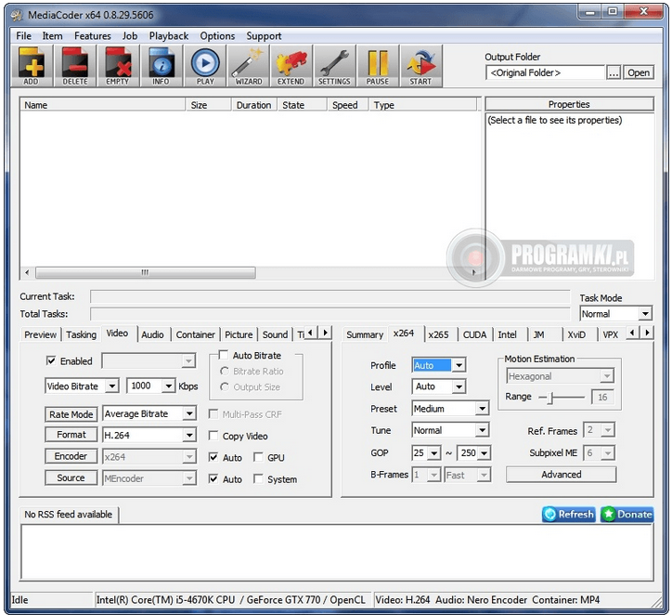The image size is (672, 615).
Task: Switch to the x265 tab
Action: (x=438, y=334)
